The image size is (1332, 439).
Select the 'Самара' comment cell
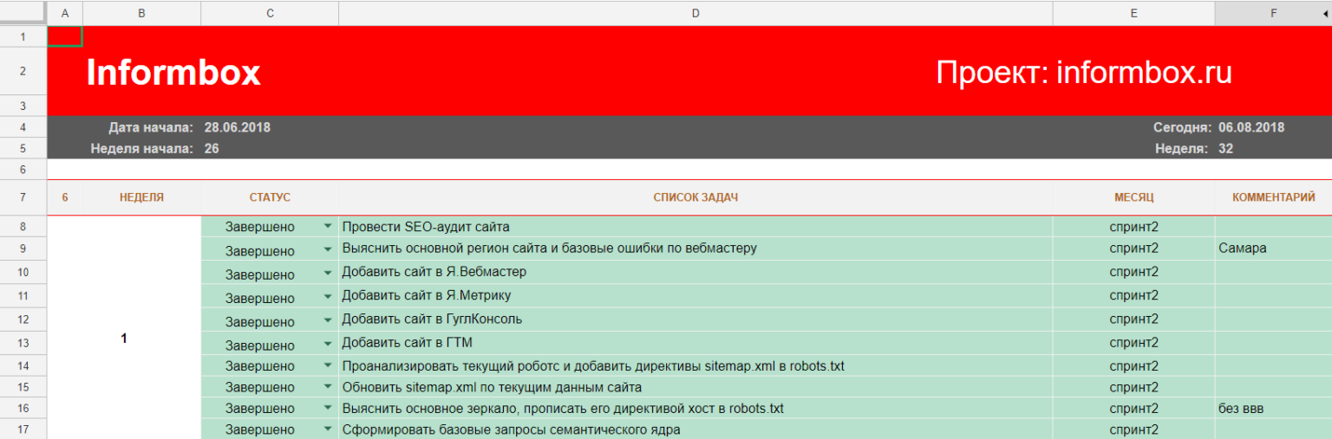click(x=1272, y=249)
